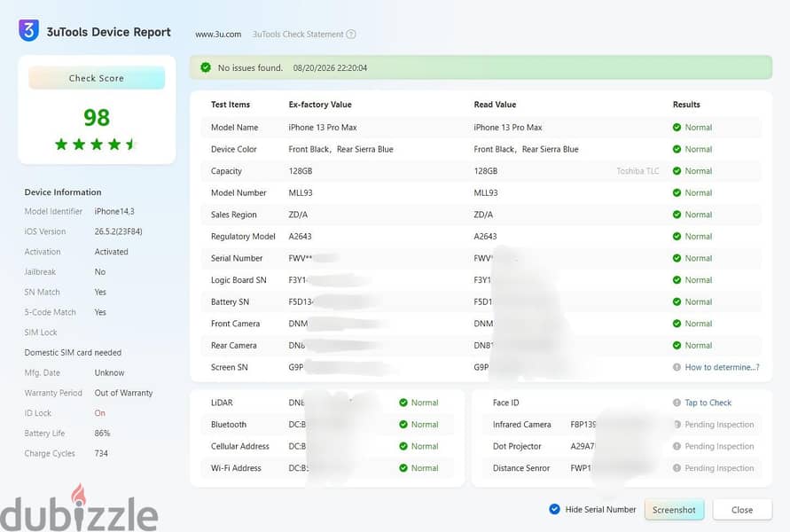Click the Domestic SIM card needed text
Viewport: 790px width, 532px height.
tap(73, 353)
